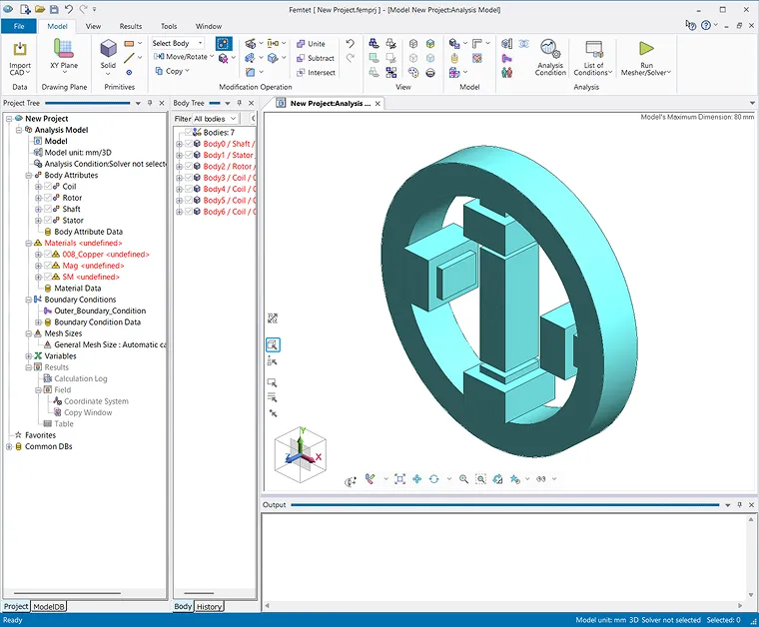The height and width of the screenshot is (627, 759).
Task: Click the Redo arrow in the ribbon
Action: pyautogui.click(x=350, y=58)
